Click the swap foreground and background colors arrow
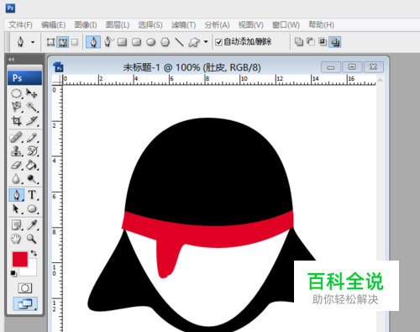 pos(34,253)
